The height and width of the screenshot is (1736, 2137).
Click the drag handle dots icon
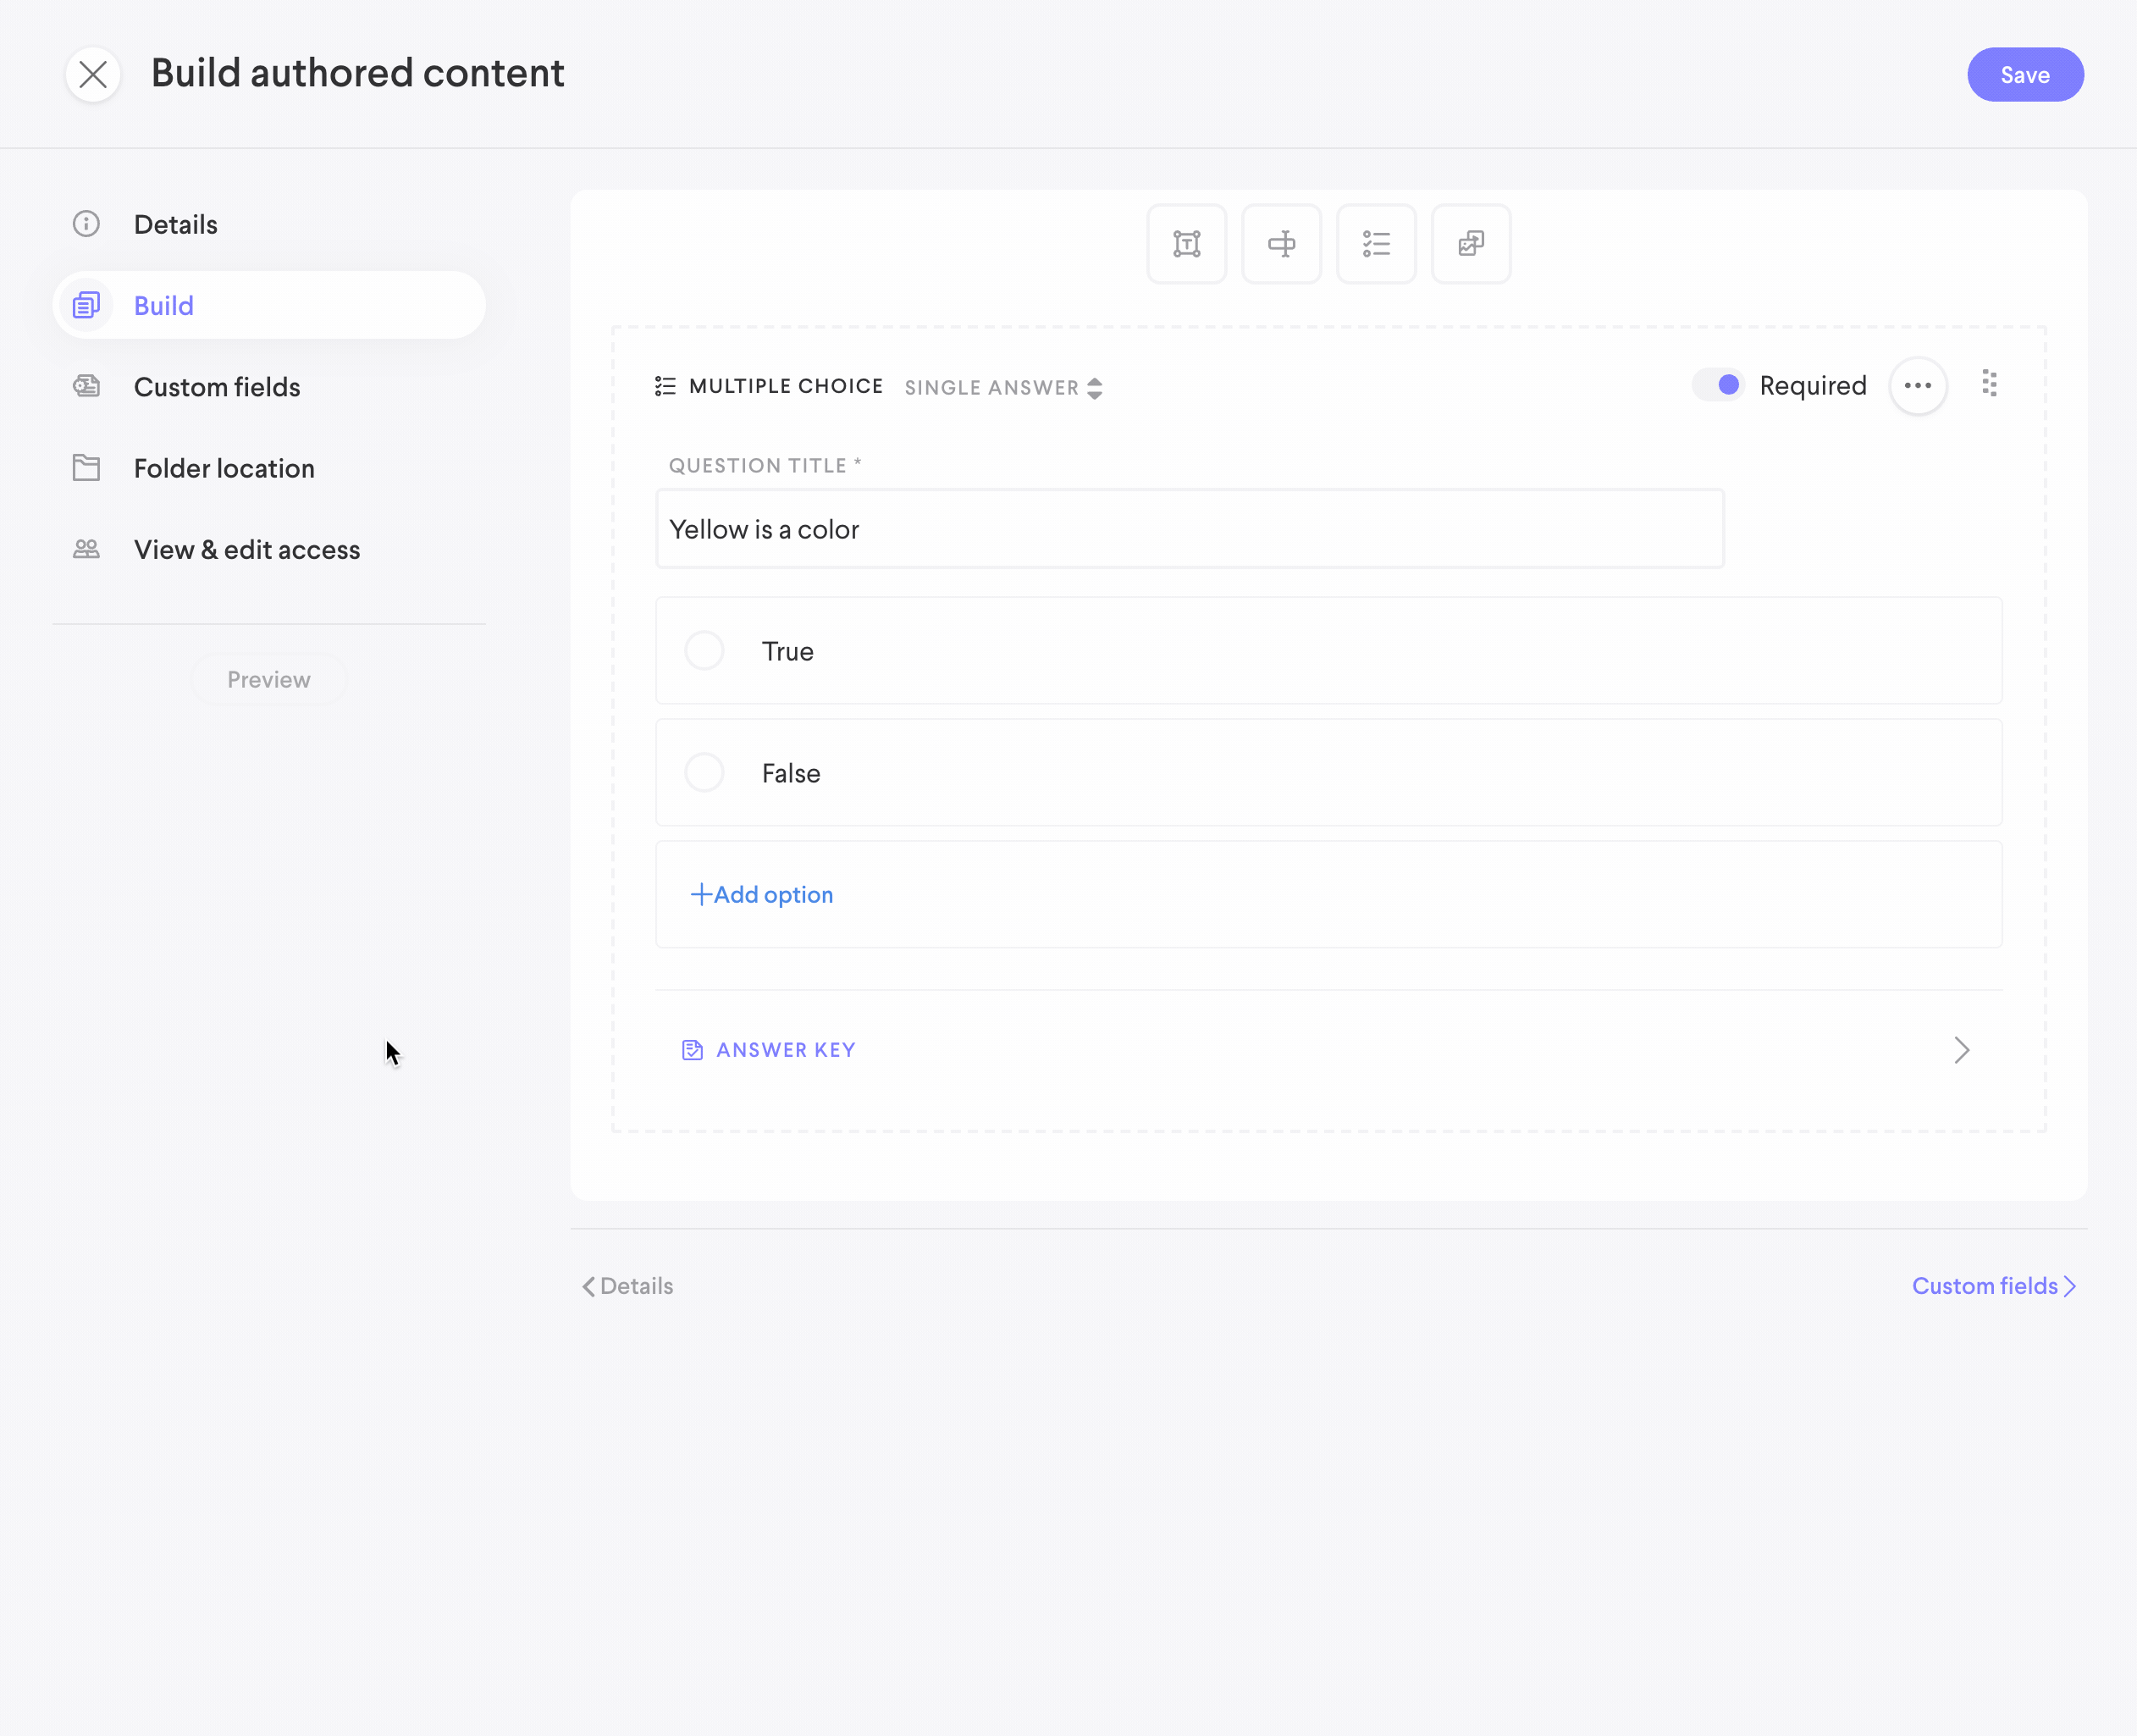(x=1989, y=384)
